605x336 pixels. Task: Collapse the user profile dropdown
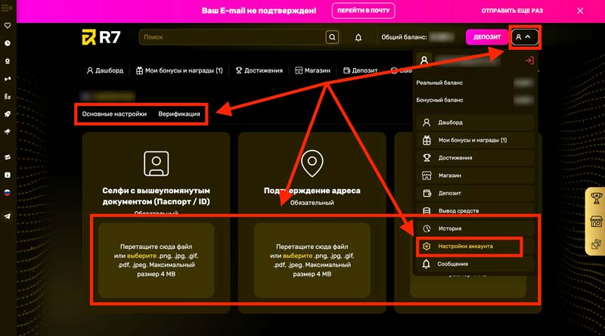coord(526,36)
